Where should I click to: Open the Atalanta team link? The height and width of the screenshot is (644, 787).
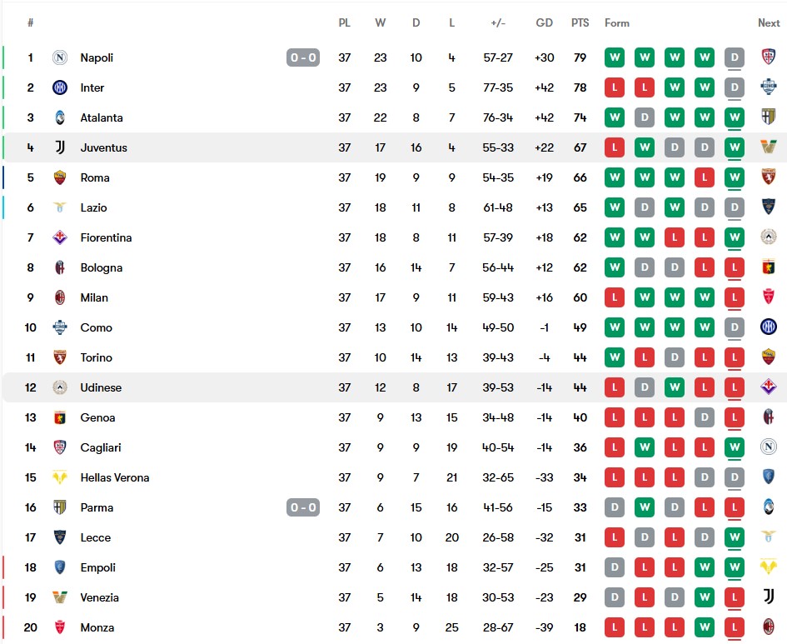pyautogui.click(x=102, y=117)
